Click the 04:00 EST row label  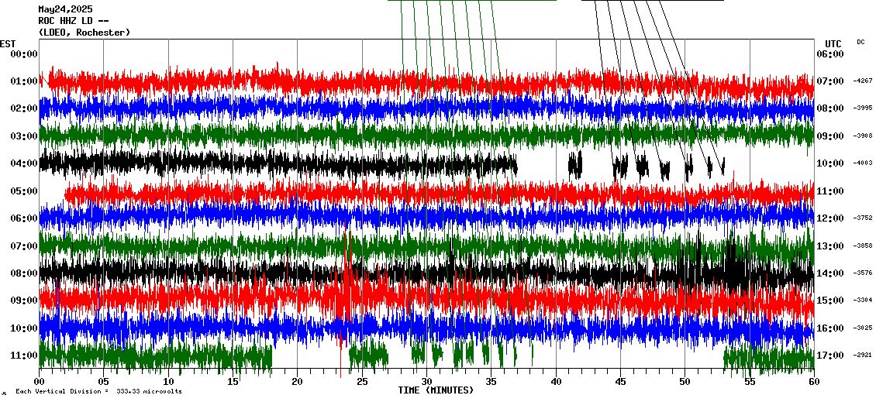[x=25, y=163]
